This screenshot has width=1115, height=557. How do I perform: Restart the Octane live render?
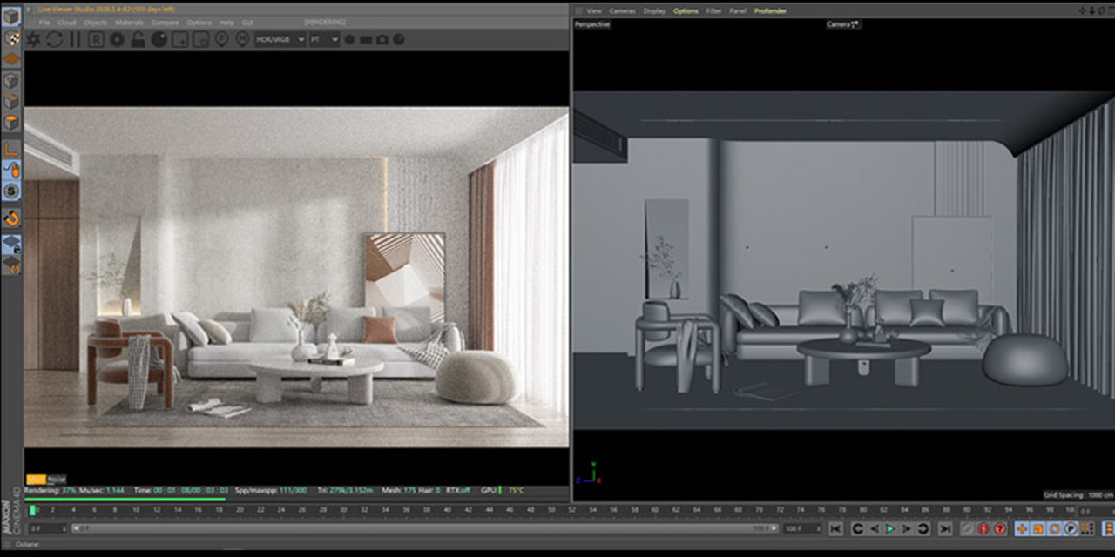click(x=53, y=39)
